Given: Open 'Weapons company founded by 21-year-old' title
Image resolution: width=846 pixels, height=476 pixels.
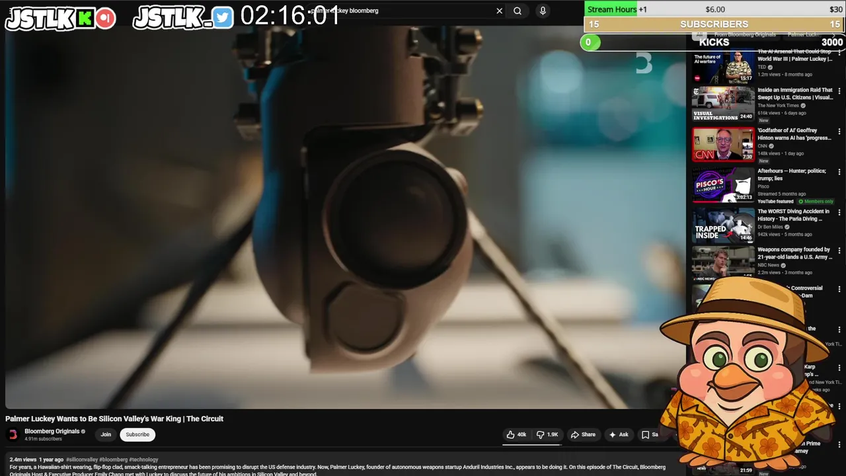Looking at the screenshot, I should coord(795,253).
